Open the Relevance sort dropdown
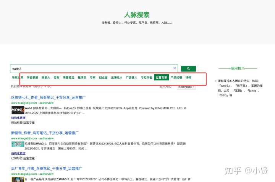The width and height of the screenshot is (275, 182). [186, 87]
